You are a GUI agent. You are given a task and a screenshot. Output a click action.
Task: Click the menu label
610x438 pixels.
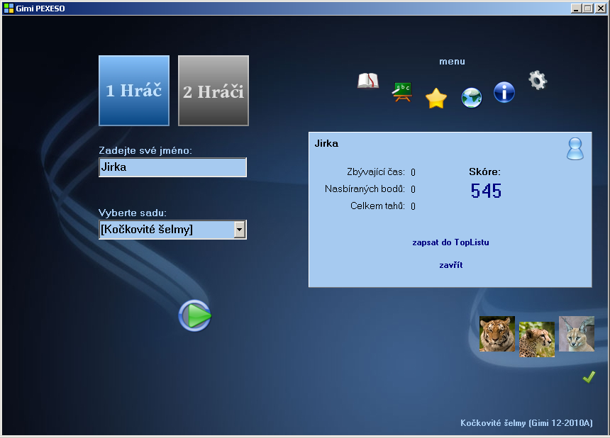coord(452,62)
